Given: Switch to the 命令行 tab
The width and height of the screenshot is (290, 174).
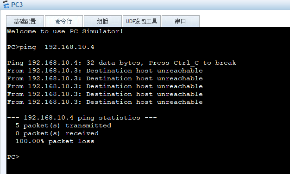Looking at the screenshot, I should coord(64,21).
